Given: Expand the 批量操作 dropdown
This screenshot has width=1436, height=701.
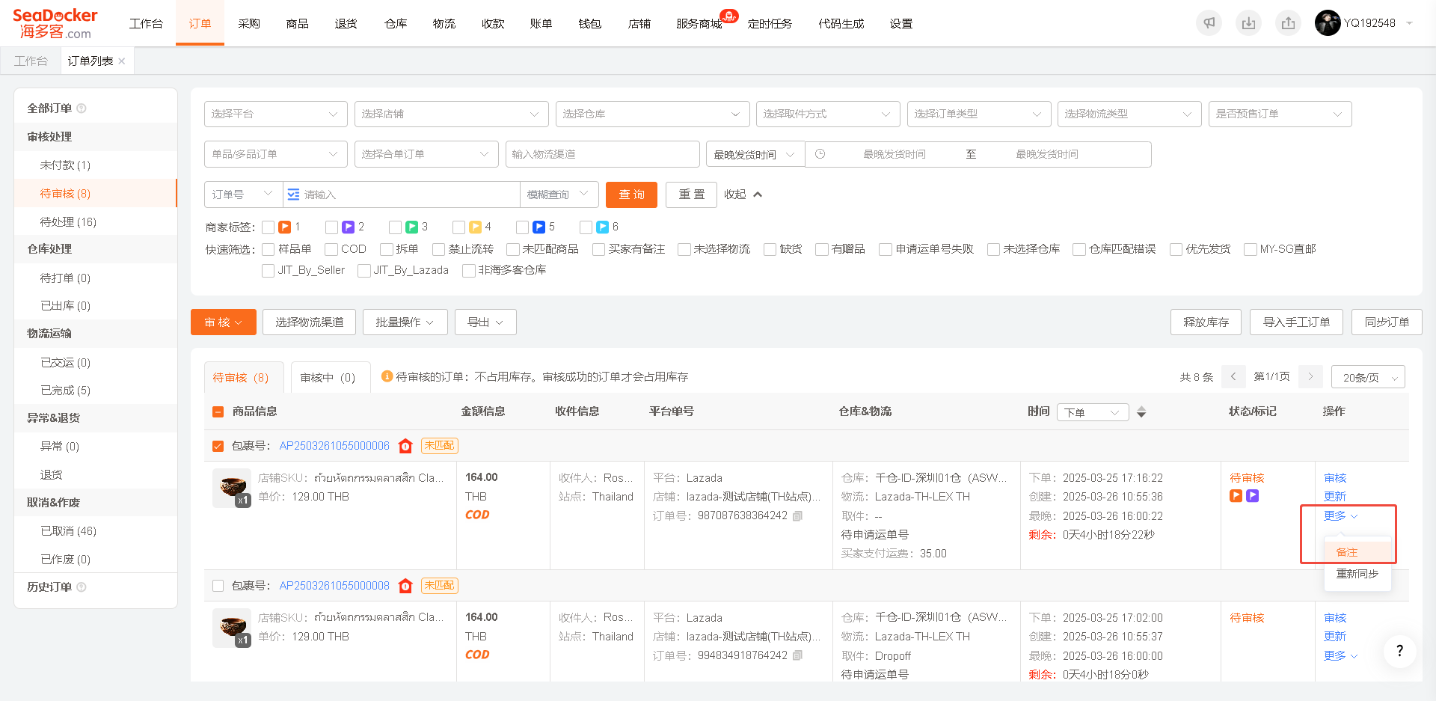Looking at the screenshot, I should pyautogui.click(x=405, y=322).
